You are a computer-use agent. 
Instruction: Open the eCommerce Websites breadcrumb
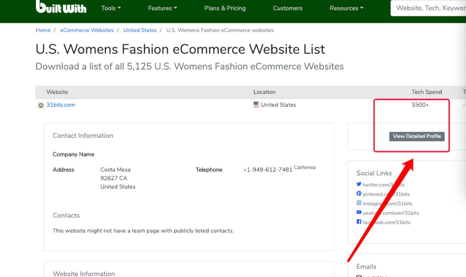coord(87,30)
